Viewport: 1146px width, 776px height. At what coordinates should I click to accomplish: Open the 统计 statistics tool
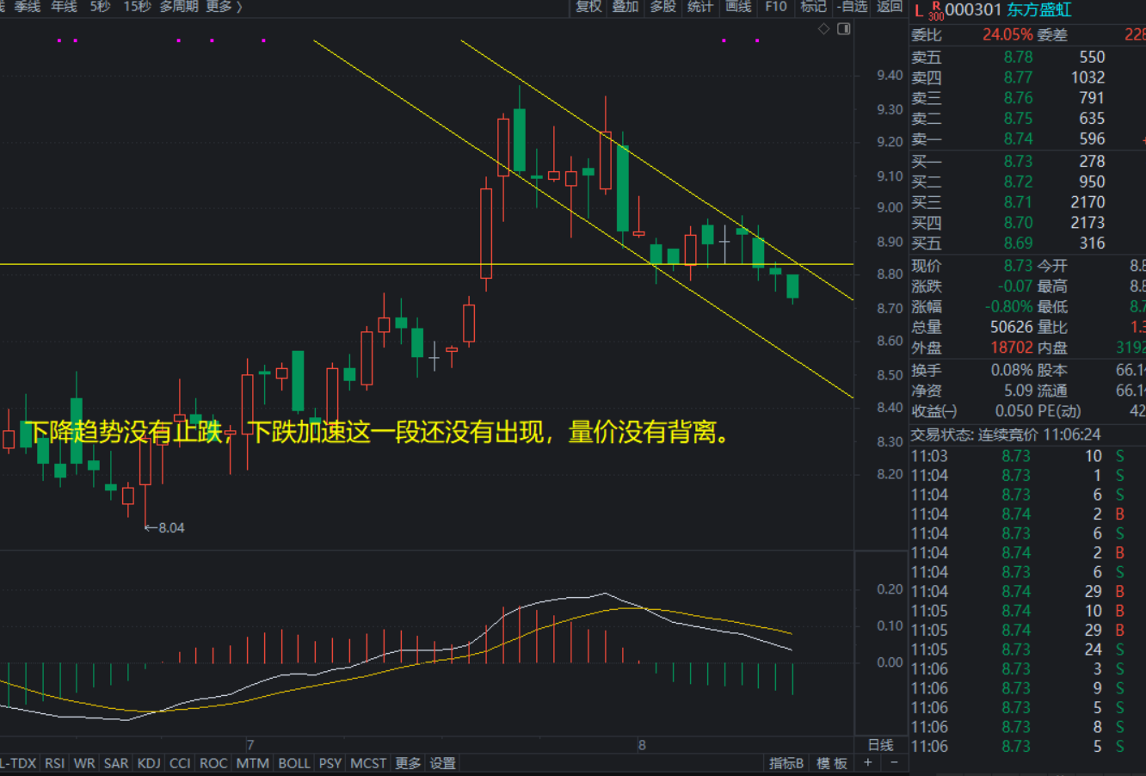pyautogui.click(x=700, y=7)
